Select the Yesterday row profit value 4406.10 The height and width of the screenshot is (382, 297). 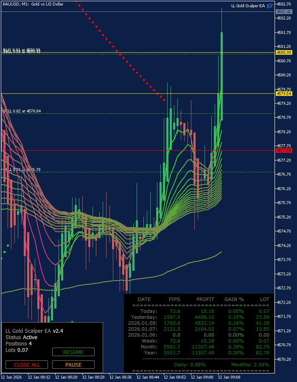tap(205, 317)
